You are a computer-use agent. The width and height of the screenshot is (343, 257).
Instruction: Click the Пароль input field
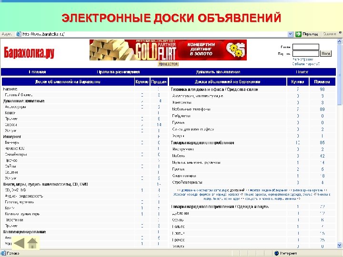[305, 53]
